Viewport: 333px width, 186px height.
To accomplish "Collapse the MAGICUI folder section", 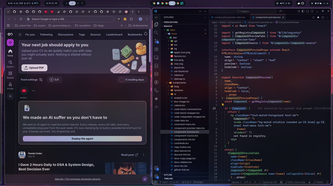I will (x=168, y=26).
